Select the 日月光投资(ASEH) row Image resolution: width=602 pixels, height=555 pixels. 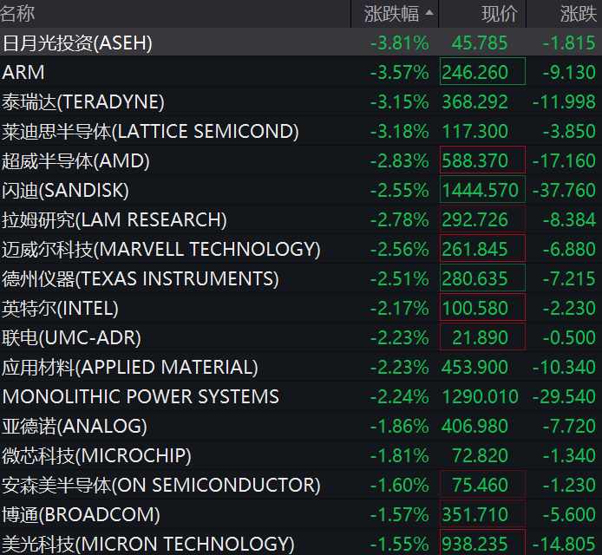(x=301, y=42)
